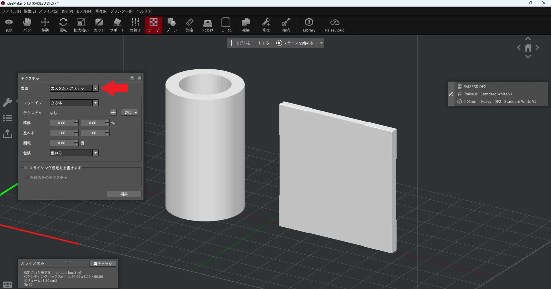Click the カット (Cut) tool icon

99,25
